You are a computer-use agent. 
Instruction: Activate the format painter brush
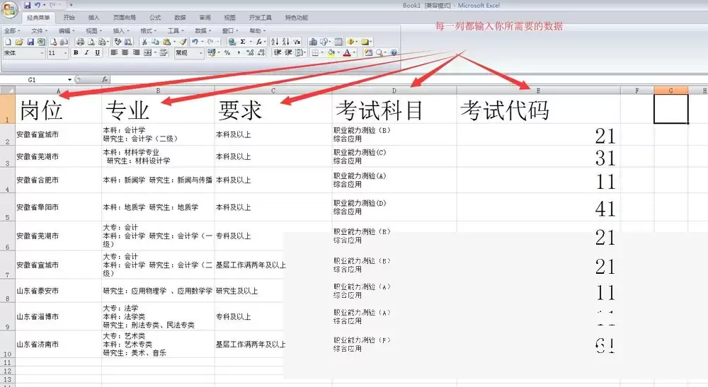pyautogui.click(x=183, y=42)
